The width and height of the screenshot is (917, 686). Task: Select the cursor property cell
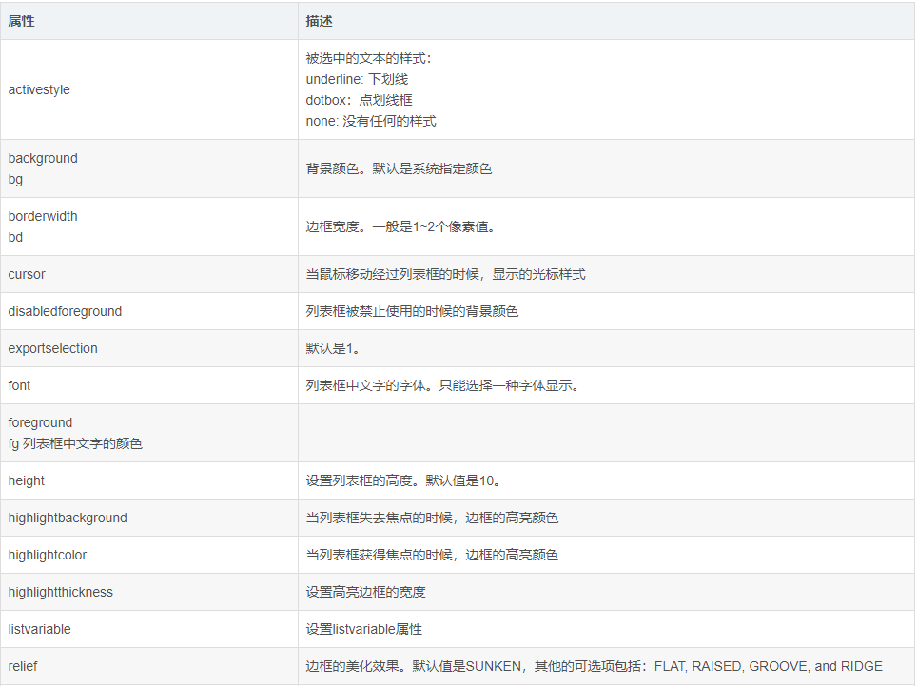tap(27, 274)
